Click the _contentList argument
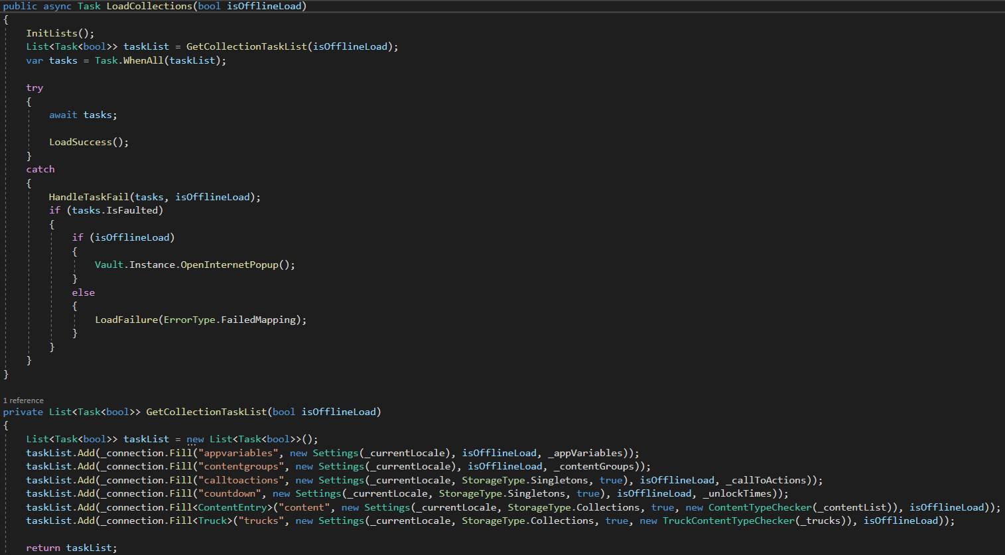 852,507
